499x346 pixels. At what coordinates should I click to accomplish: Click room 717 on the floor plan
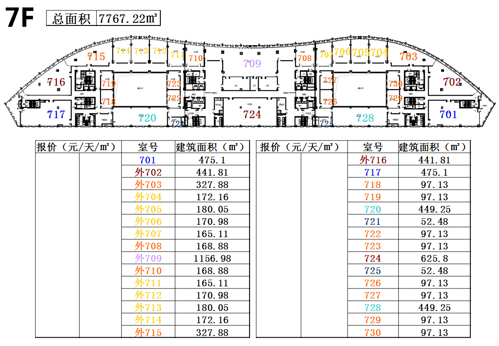(56, 115)
